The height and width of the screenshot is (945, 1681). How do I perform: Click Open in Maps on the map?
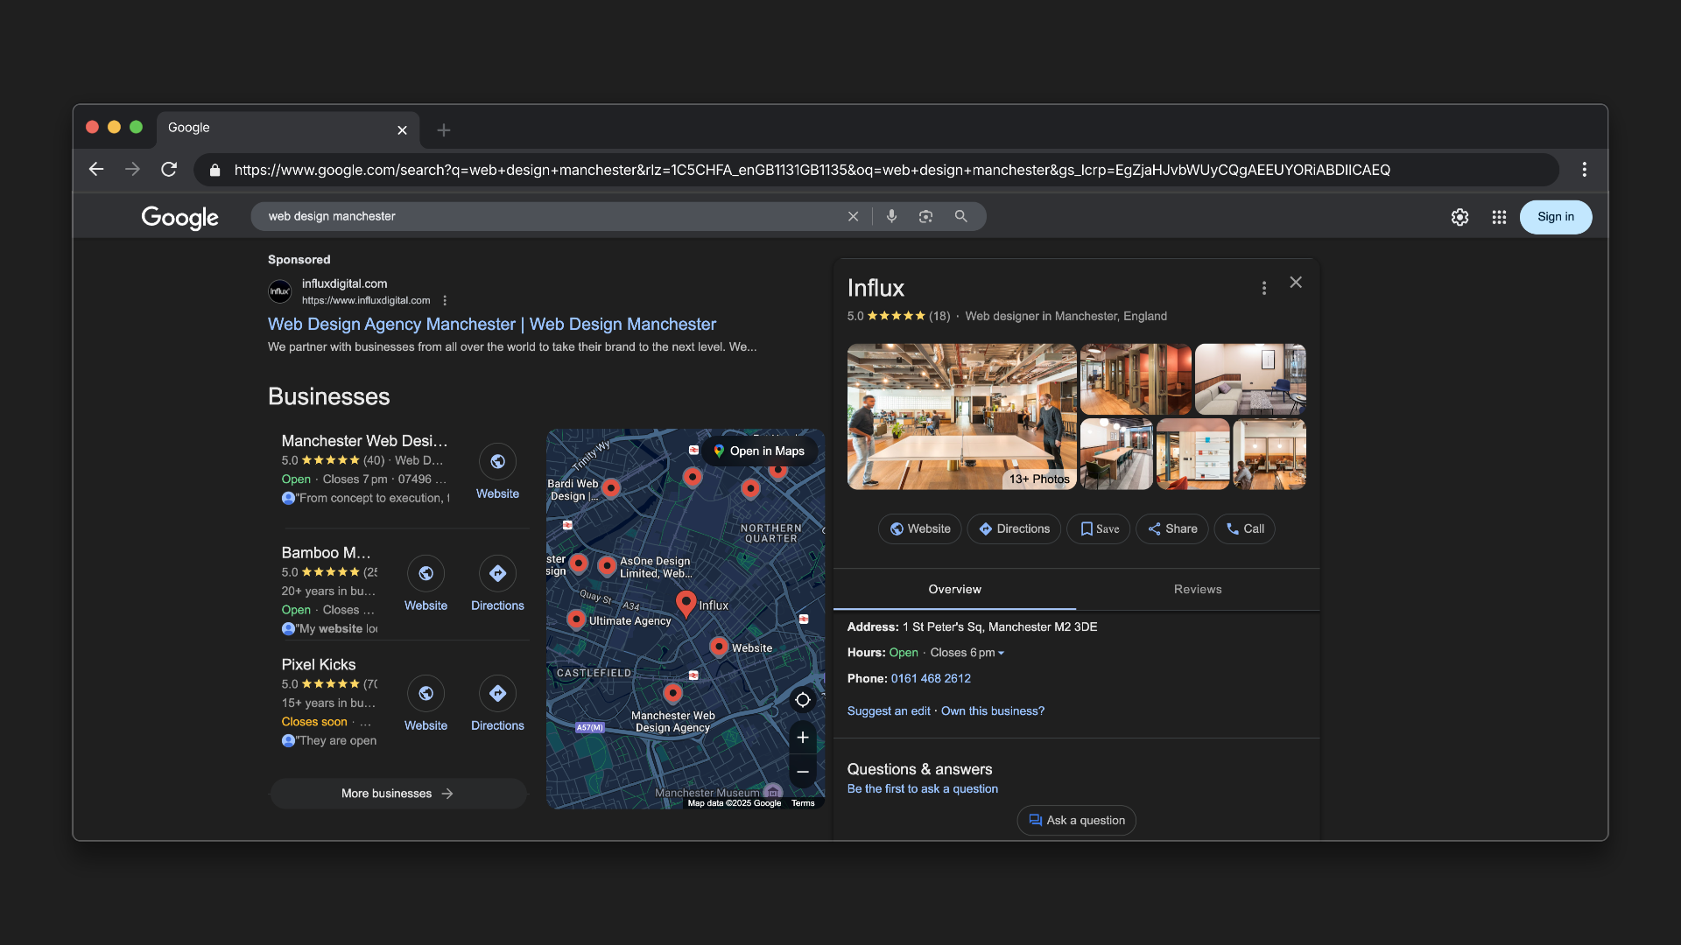tap(759, 451)
